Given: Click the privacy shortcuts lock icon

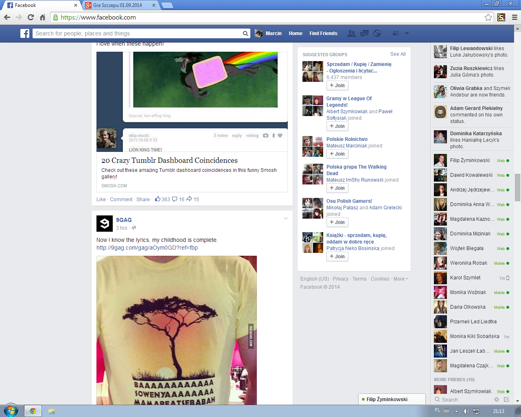Looking at the screenshot, I should click(x=396, y=33).
